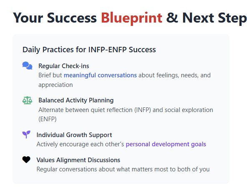Open the 'meaningful conversations' link
Image resolution: width=247 pixels, height=191 pixels.
click(100, 75)
